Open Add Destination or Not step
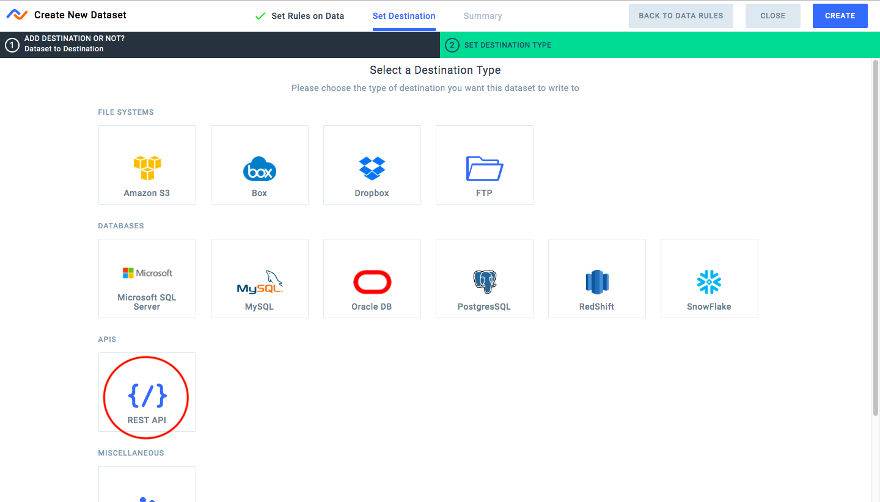 pos(220,45)
